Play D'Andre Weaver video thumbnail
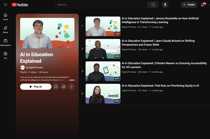Image resolution: width=210 pixels, height=139 pixels. 103,71
